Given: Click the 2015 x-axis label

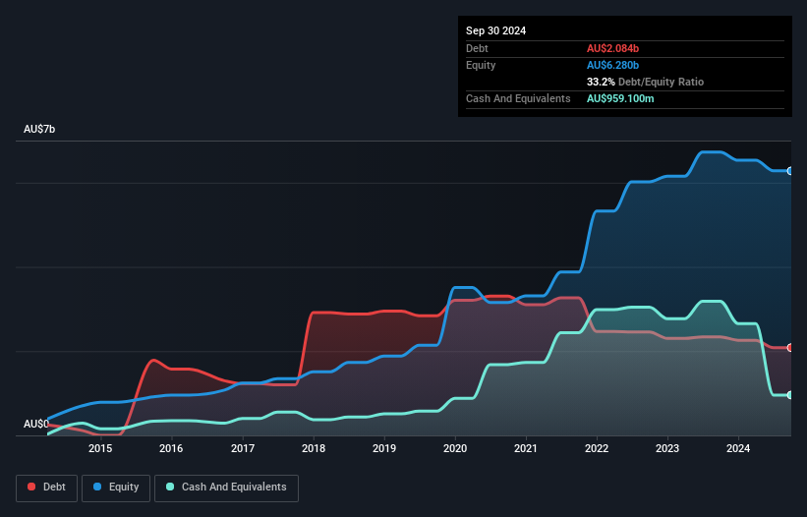Looking at the screenshot, I should click(100, 448).
